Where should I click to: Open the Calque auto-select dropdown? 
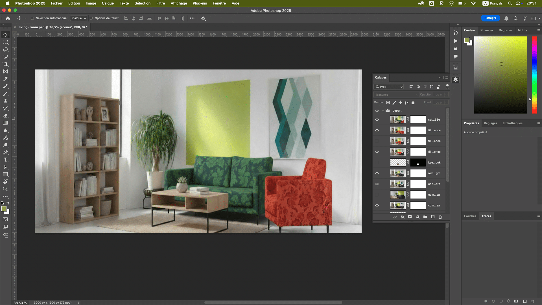tap(79, 18)
